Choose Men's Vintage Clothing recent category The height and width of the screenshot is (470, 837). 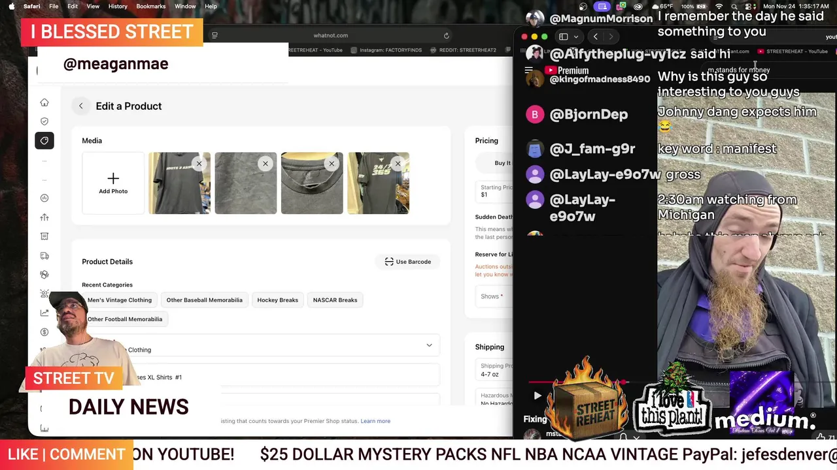(x=120, y=300)
